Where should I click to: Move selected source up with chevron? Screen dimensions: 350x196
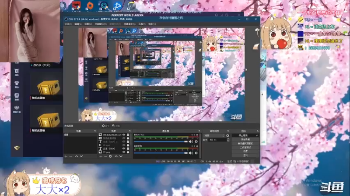click(x=116, y=156)
